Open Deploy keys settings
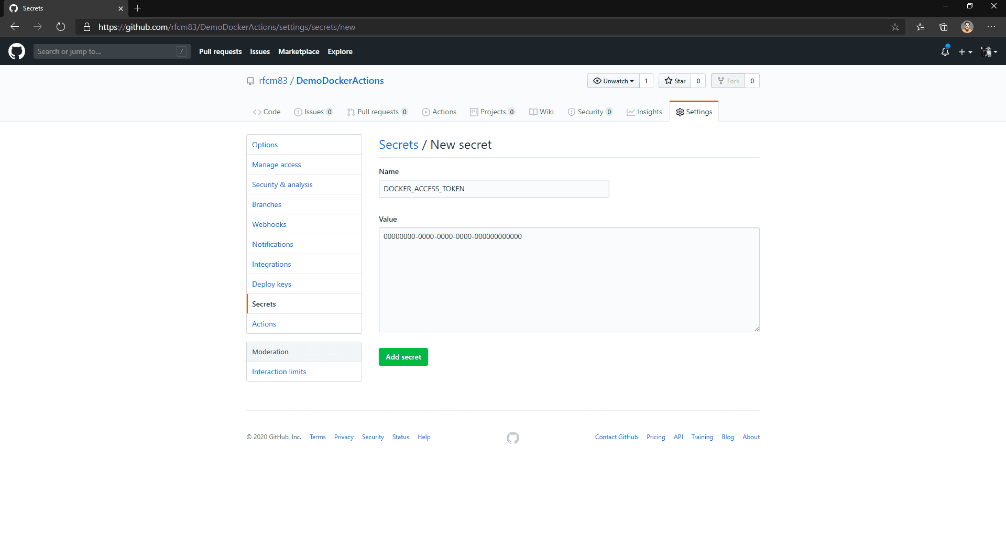 point(304,284)
